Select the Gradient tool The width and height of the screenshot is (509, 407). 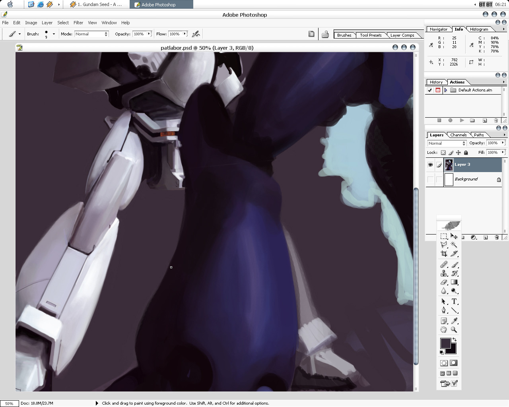click(x=454, y=282)
